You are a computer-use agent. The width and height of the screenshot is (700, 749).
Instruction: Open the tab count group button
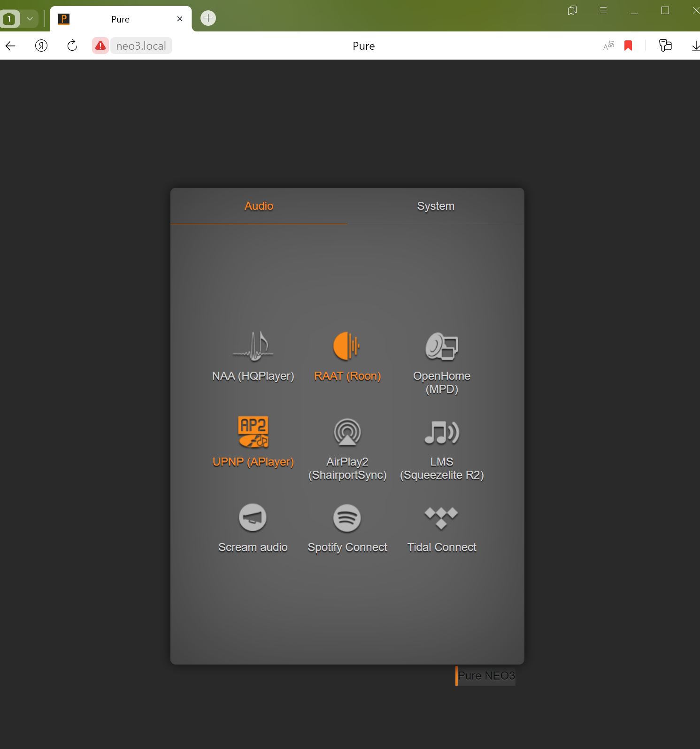tap(9, 19)
